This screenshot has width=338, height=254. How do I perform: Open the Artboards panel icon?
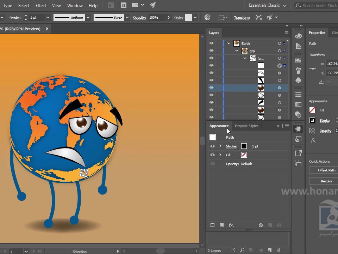(x=298, y=163)
